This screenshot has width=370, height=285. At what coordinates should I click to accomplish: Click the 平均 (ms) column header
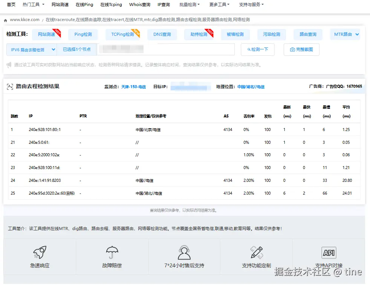pos(346,112)
